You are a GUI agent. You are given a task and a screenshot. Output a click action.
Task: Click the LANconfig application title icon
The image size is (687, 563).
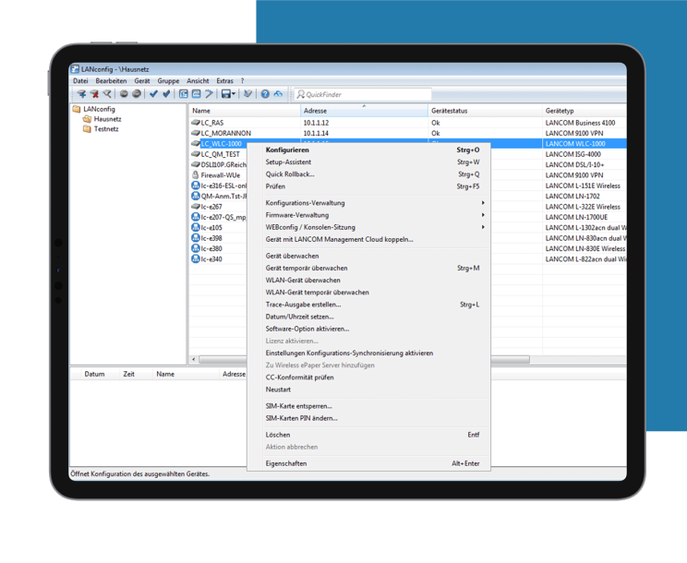[75, 69]
